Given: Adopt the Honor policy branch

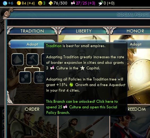Looking at the screenshot, I should point(135,44).
